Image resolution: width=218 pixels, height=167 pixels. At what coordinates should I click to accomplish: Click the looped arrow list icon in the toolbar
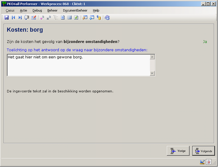(27, 18)
